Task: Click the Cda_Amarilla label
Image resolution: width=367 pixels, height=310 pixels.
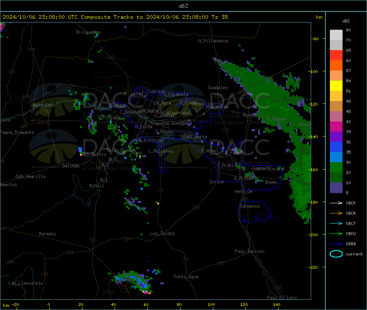Action: click(x=31, y=176)
